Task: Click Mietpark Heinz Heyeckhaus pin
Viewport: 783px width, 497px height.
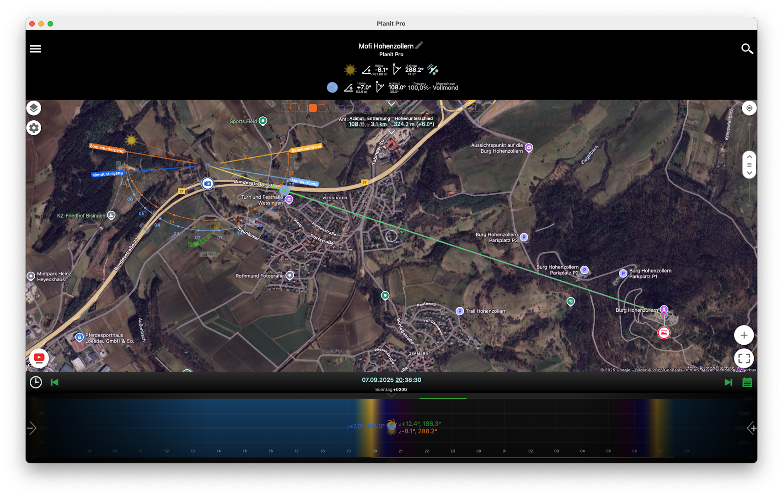Action: (31, 276)
